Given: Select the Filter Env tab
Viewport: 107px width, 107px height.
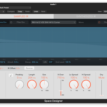Looking at the screenshot, I should 21,22.
